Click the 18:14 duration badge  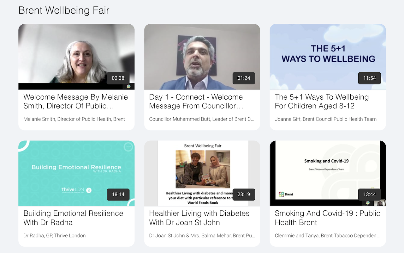pos(118,194)
